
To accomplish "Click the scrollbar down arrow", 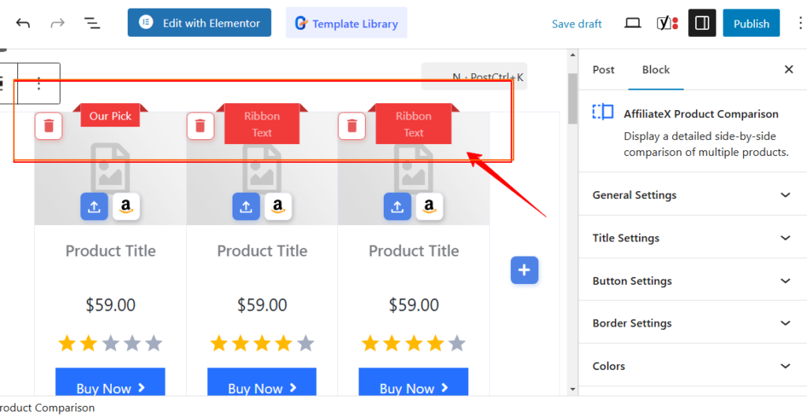I will [572, 389].
